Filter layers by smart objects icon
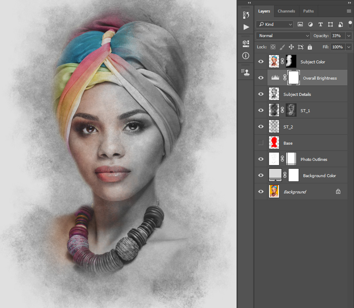Screen dimensions: 354x308 point(341,25)
